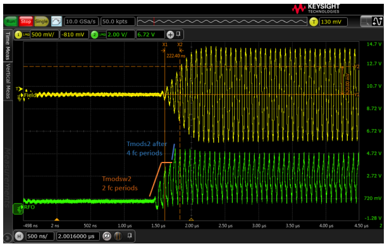Click the orange trigger position triangle near 2.00 µs
The width and height of the screenshot is (387, 246).
(x=191, y=219)
